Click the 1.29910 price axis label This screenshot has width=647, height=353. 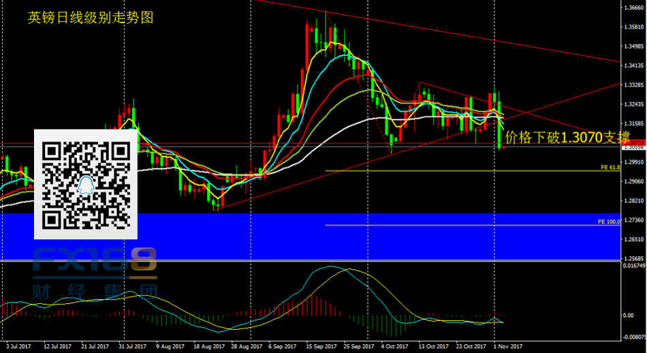coord(633,162)
